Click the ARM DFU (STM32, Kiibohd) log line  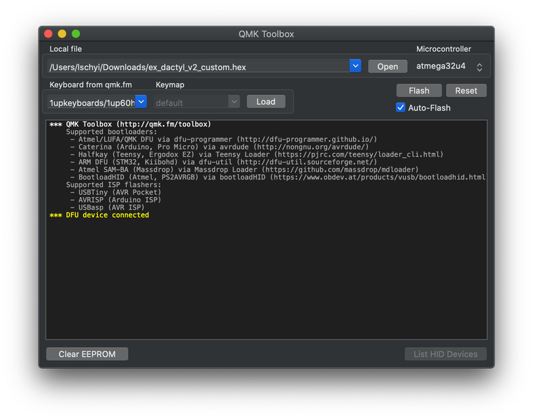224,162
